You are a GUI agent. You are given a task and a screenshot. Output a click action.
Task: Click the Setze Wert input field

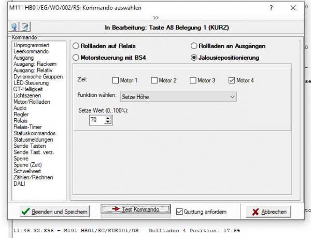point(96,120)
